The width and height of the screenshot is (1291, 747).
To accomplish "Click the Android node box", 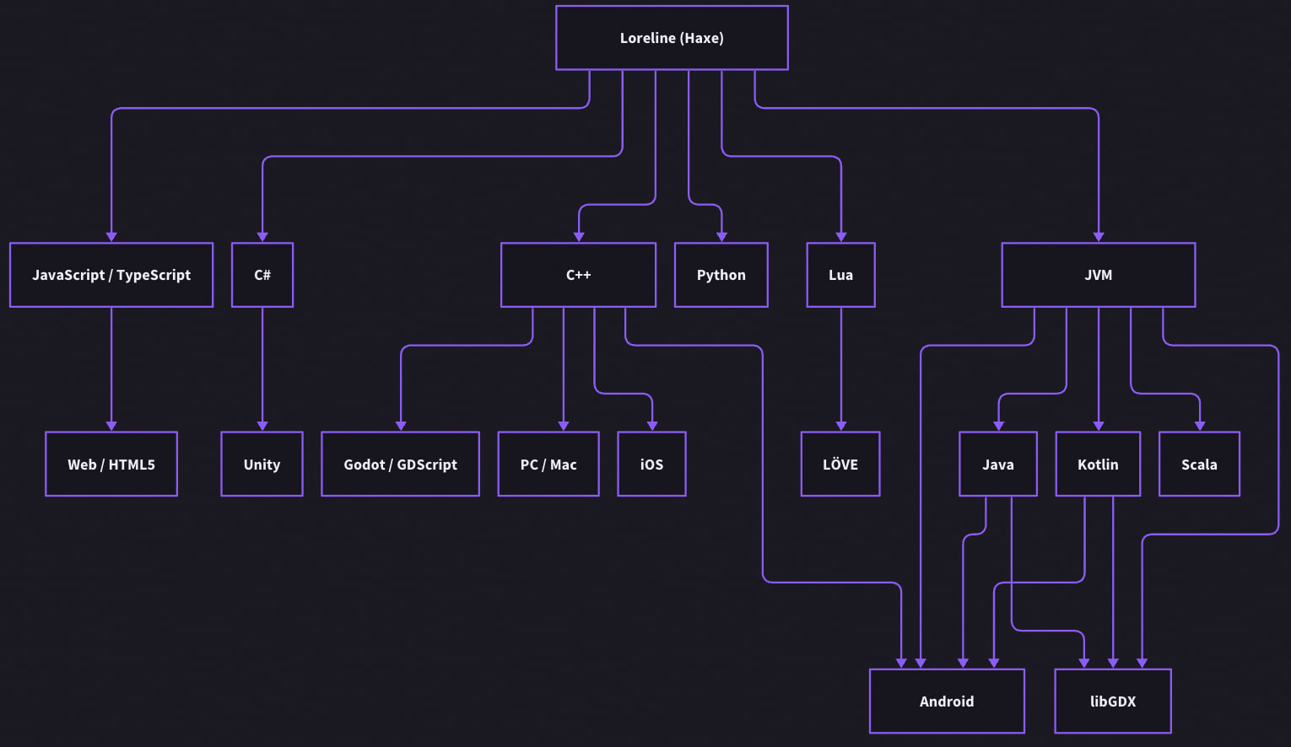I will [x=947, y=701].
